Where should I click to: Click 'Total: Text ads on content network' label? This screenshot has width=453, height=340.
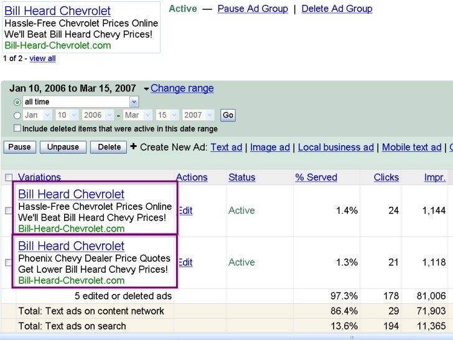click(x=91, y=311)
